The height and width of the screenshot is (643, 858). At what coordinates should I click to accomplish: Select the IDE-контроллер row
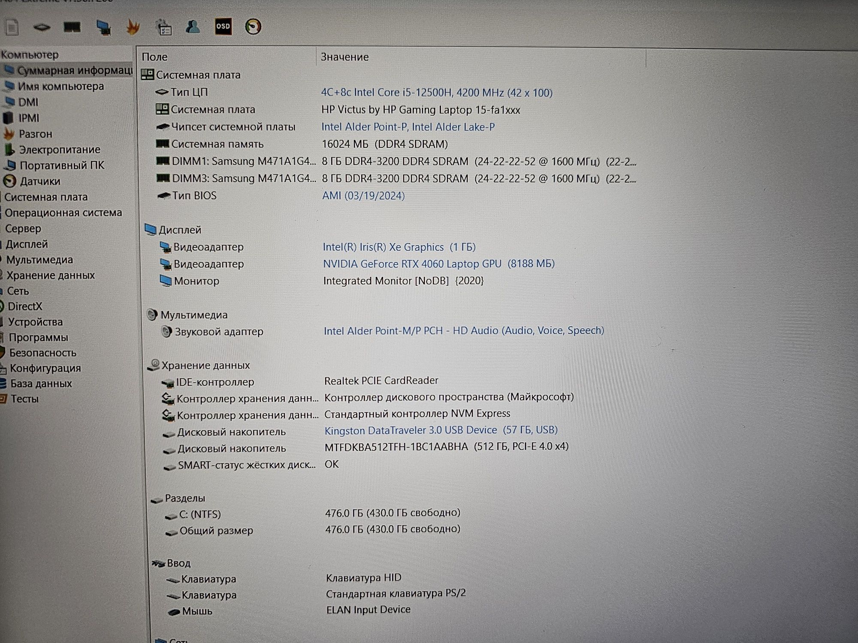click(x=300, y=381)
